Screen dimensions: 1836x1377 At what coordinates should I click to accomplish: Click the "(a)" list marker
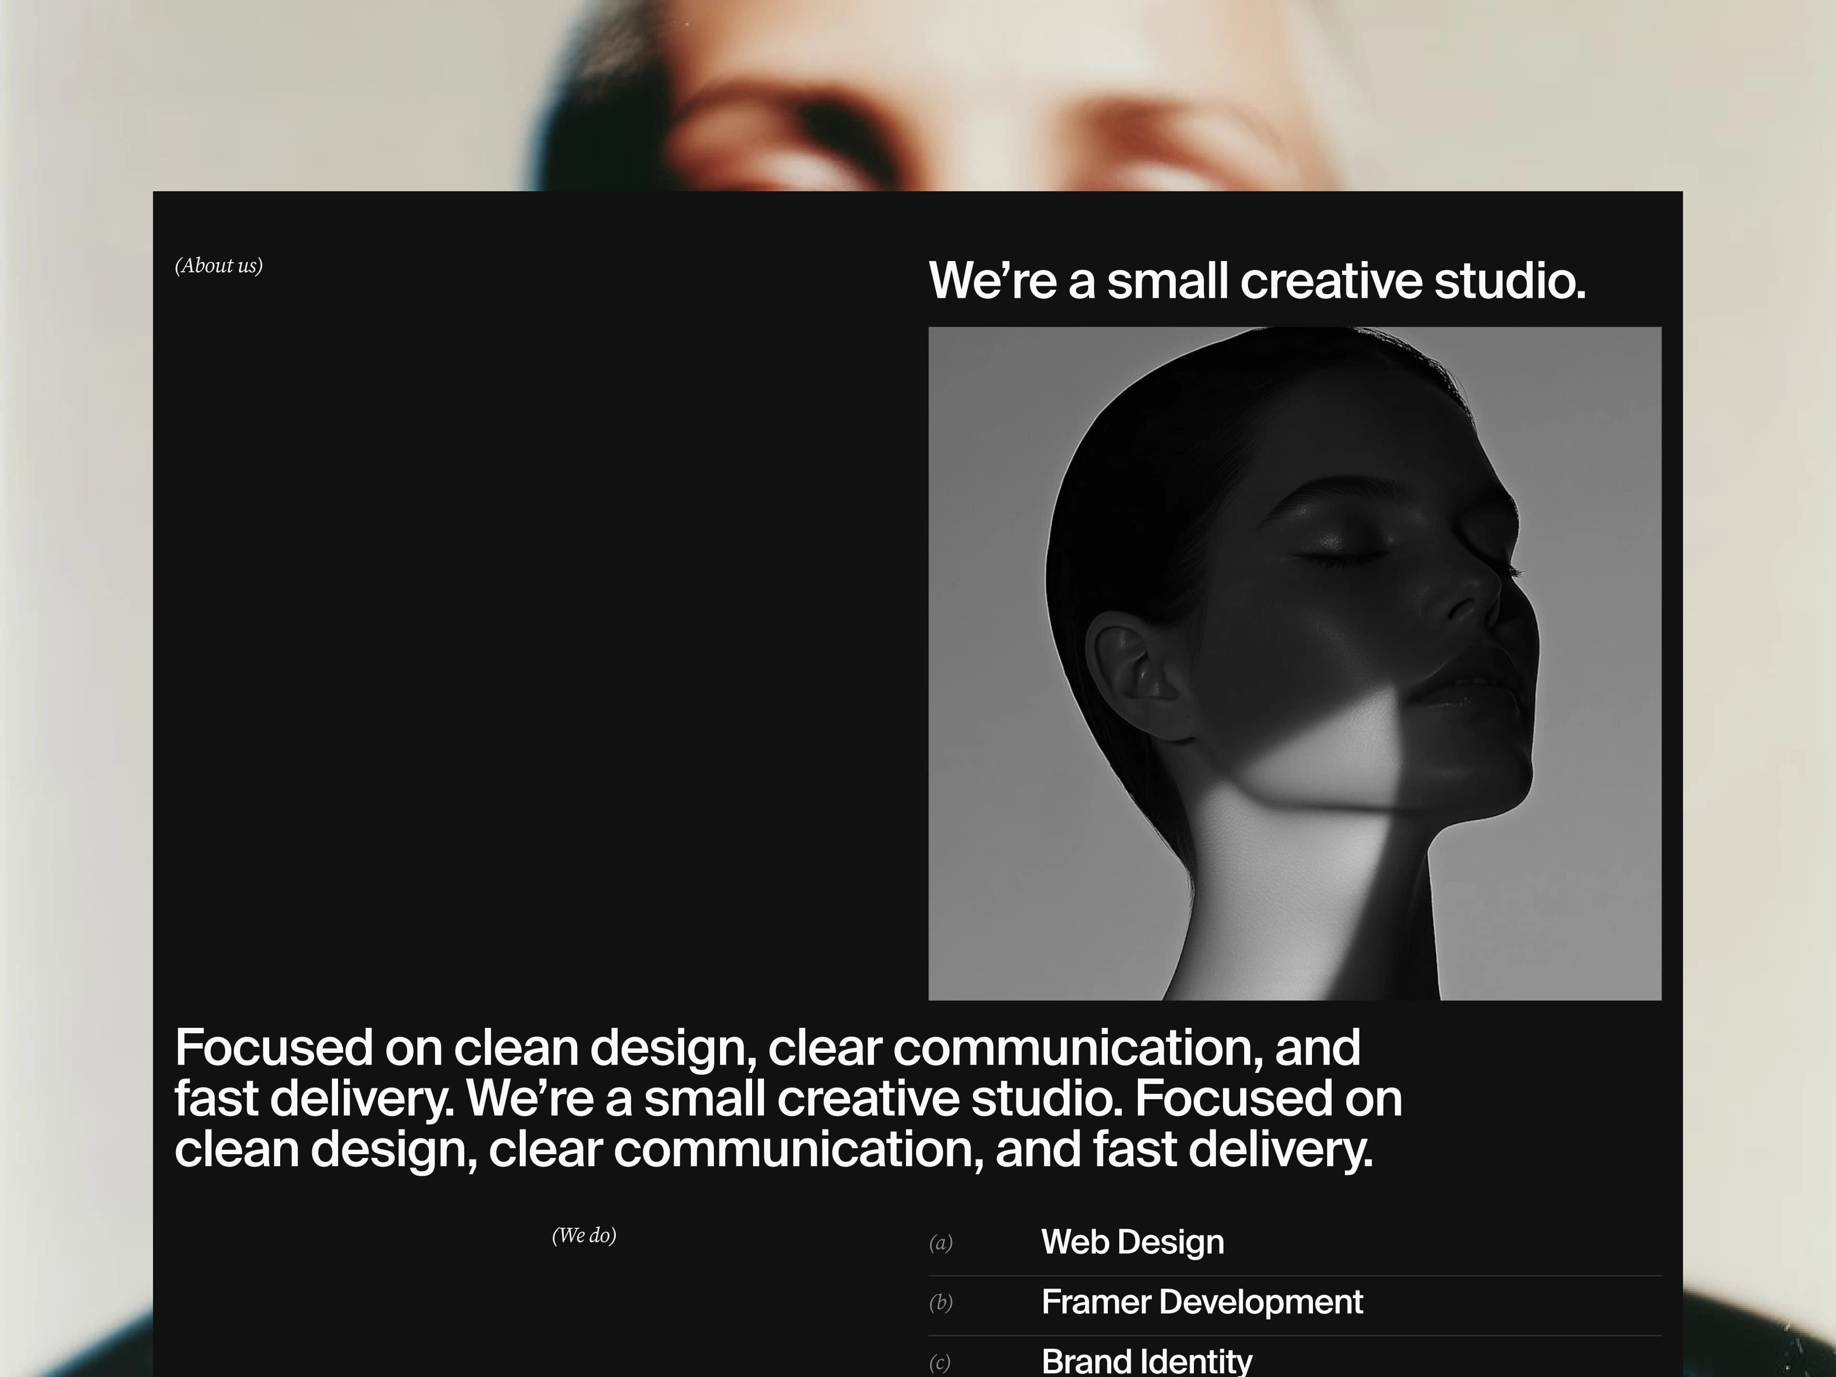coord(940,1243)
